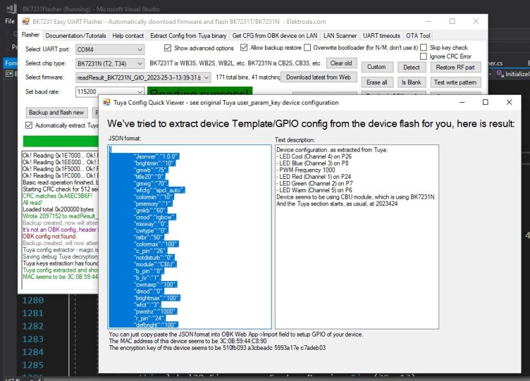Click Download latest from Web button

click(319, 77)
